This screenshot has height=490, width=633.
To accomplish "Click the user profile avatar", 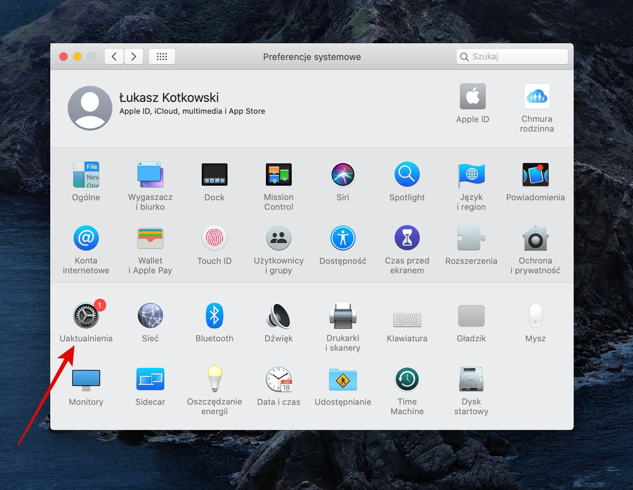I will pyautogui.click(x=90, y=108).
